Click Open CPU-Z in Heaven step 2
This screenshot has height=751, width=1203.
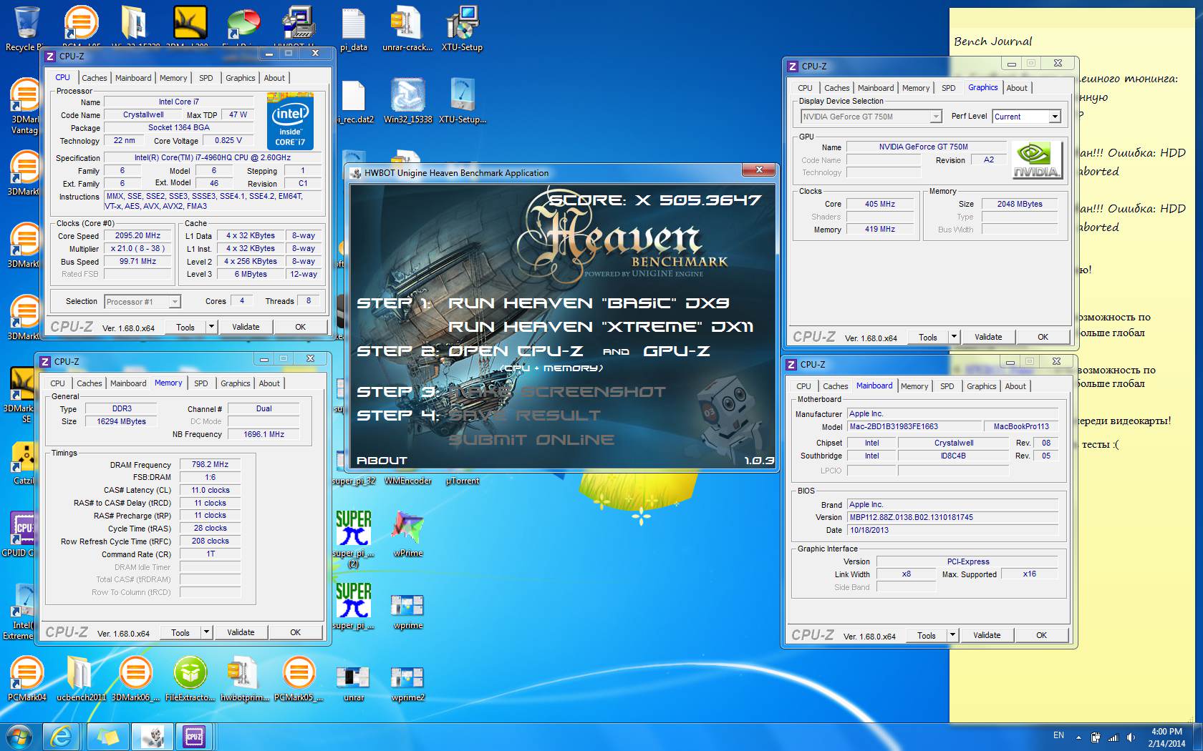click(516, 351)
